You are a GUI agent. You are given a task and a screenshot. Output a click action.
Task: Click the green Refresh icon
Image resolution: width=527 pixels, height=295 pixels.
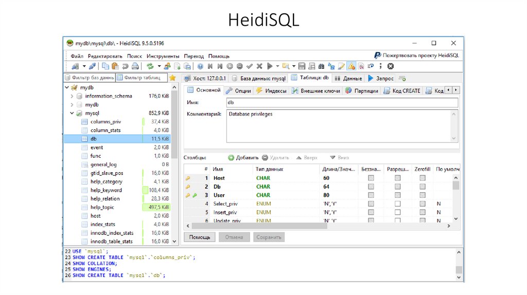pyautogui.click(x=150, y=66)
